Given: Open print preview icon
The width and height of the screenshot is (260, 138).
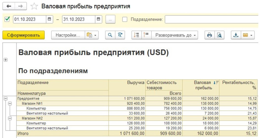Looking at the screenshot, I should [219, 35].
